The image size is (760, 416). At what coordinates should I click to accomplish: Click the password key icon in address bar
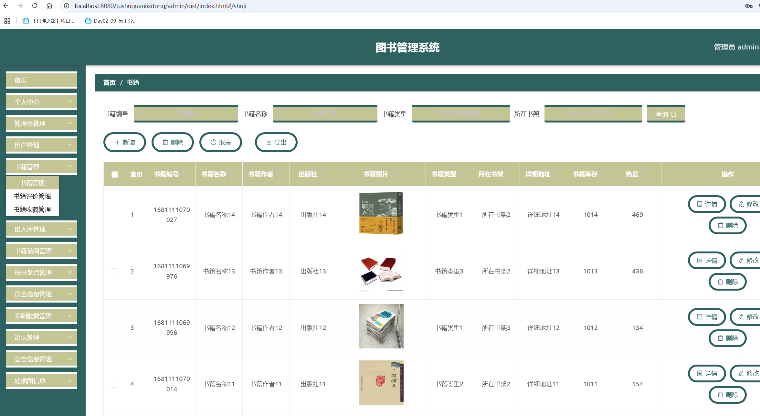click(x=749, y=6)
